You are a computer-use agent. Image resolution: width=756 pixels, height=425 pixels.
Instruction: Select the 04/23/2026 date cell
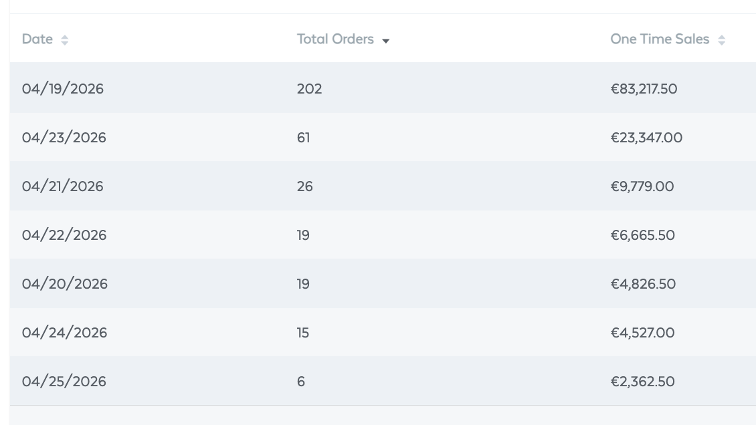click(64, 138)
